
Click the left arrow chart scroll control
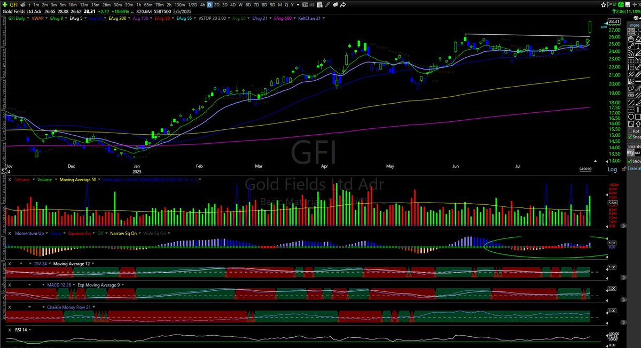point(607,161)
